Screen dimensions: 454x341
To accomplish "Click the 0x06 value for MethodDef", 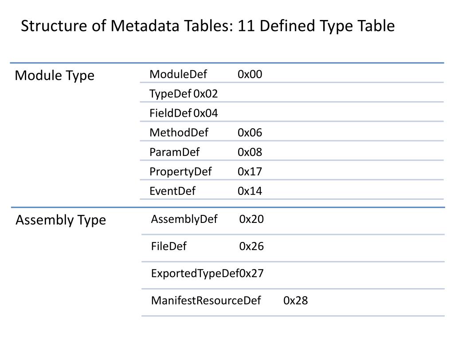I will click(x=250, y=132).
